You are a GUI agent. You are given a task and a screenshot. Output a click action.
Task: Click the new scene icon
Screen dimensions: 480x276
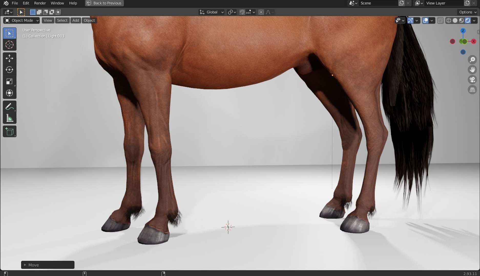coord(401,3)
